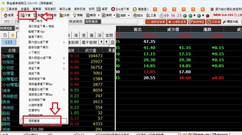Expand arrow after third green status light
The height and width of the screenshot is (135, 242).
coord(203,15)
